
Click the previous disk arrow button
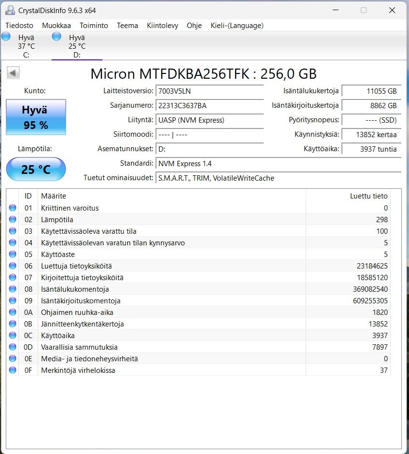coord(13,72)
